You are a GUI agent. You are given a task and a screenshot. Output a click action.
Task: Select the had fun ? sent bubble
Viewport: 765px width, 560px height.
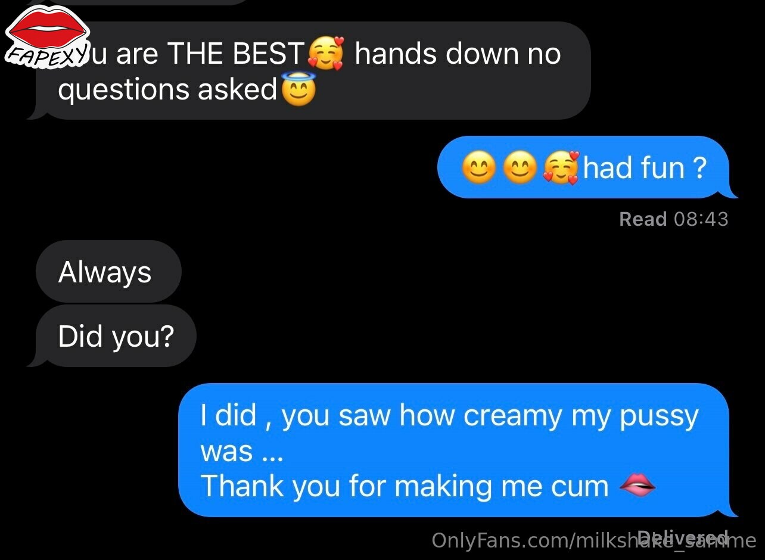point(587,167)
